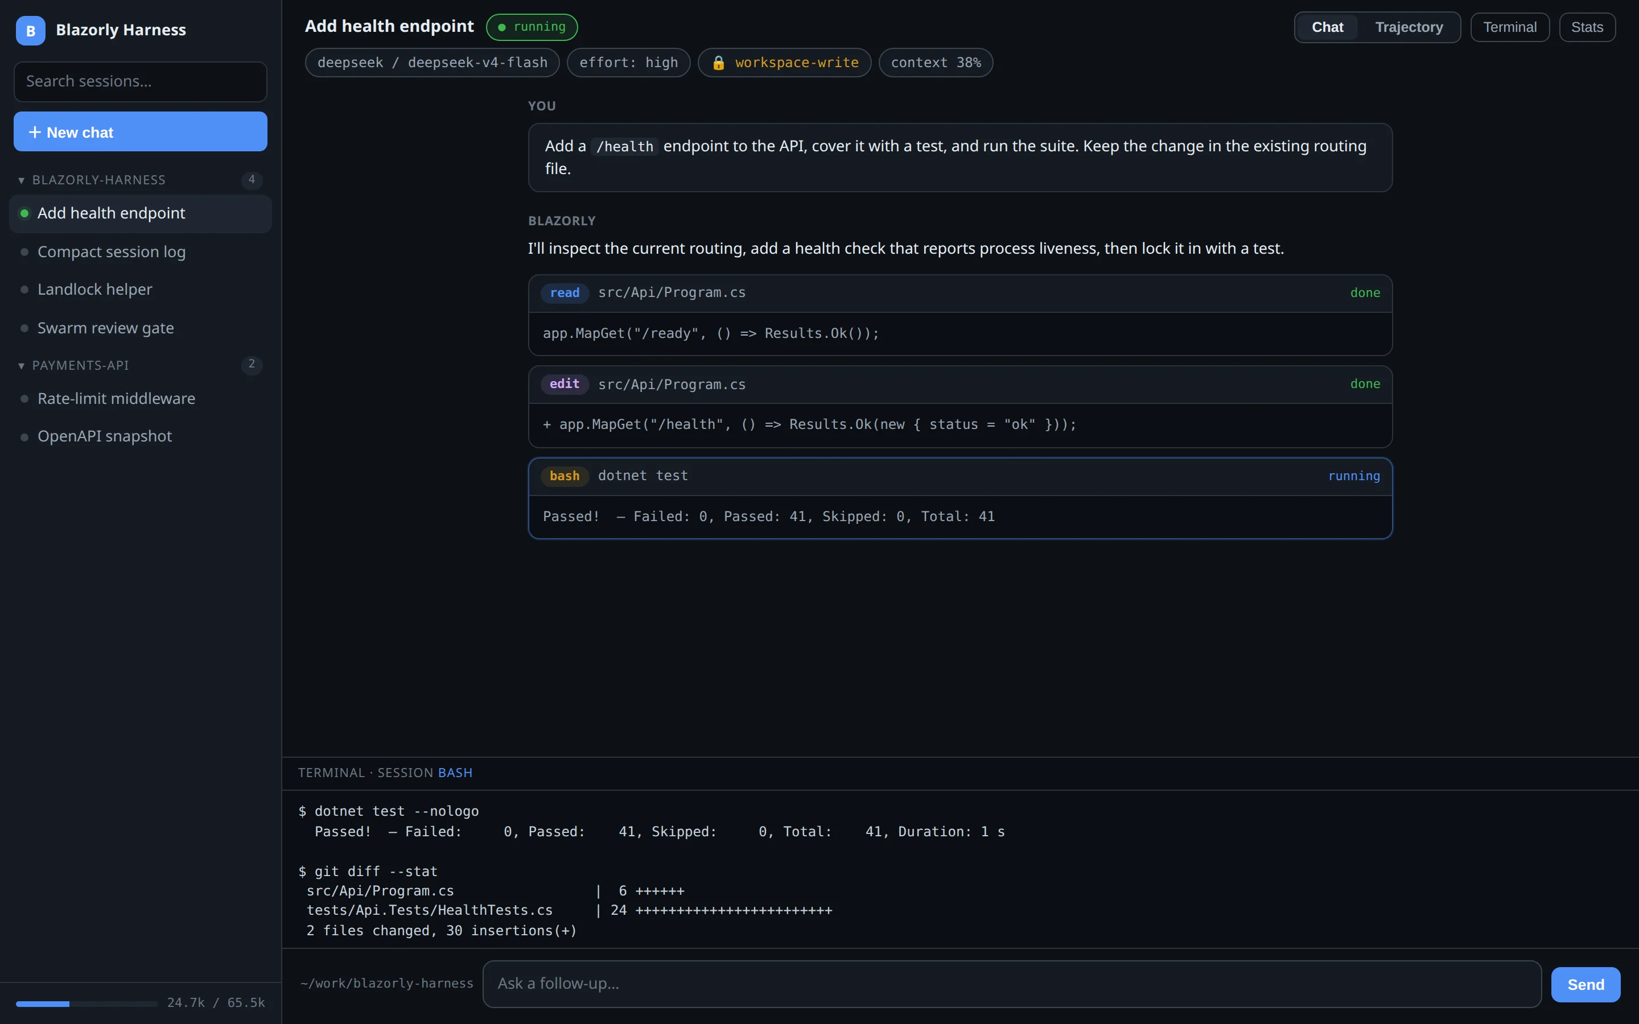Expand the read src/Api/Program.cs tool card header
The width and height of the screenshot is (1639, 1024).
[959, 293]
